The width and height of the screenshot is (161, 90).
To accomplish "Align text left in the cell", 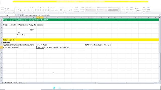I will [x=36, y=10].
